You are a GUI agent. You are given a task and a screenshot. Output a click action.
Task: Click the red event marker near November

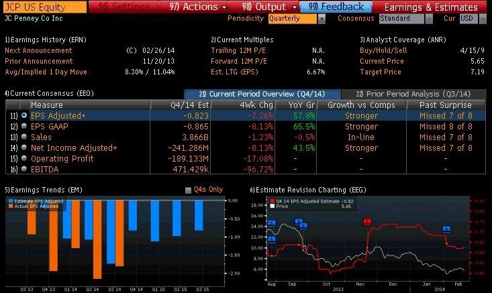pos(367,222)
